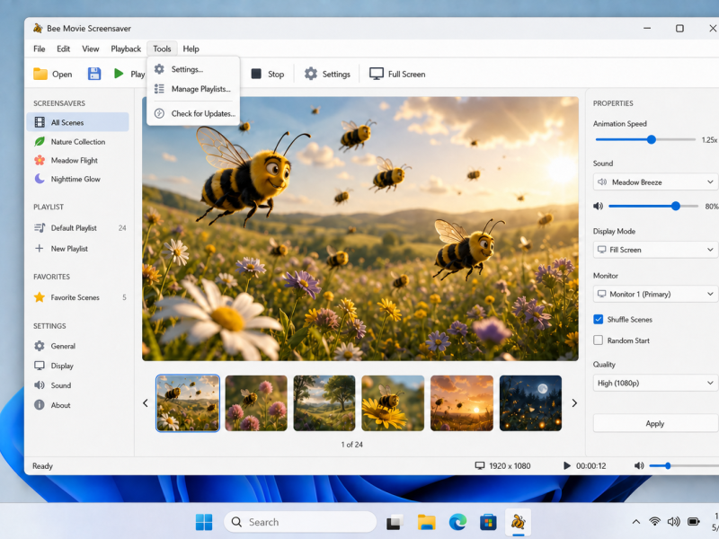Click the Sound volume slider at 80%
The width and height of the screenshot is (719, 539).
(653, 207)
